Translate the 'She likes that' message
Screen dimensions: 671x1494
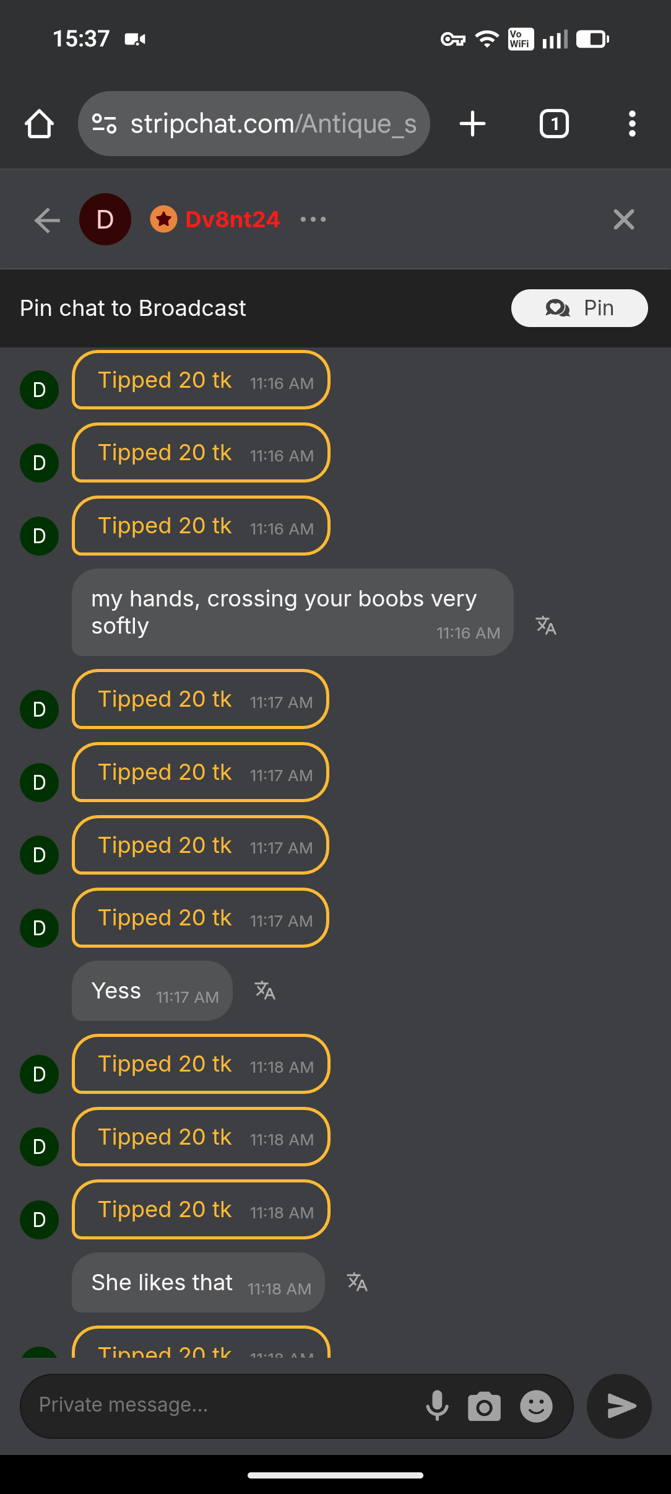click(x=357, y=1282)
